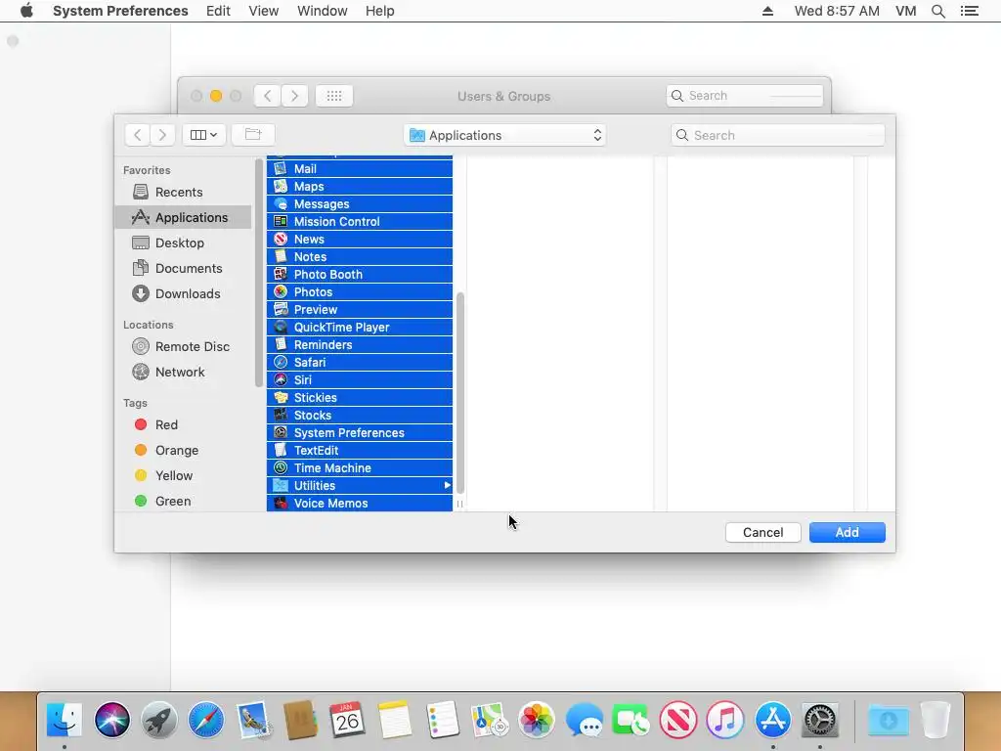Choose the Voice Memos icon
Screen dimensions: 1001x751
[281, 504]
